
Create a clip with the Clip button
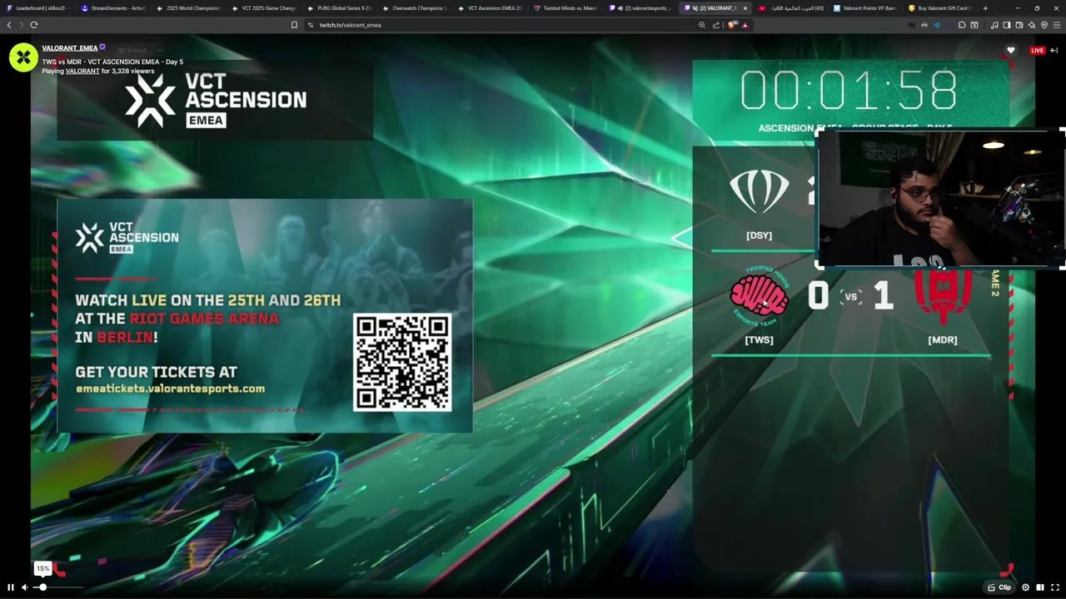click(x=999, y=587)
